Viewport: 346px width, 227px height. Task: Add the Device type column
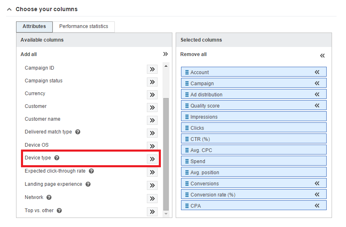[x=152, y=159]
